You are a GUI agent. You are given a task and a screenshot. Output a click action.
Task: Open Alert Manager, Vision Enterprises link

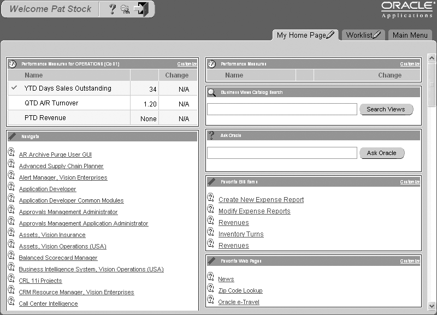click(63, 177)
